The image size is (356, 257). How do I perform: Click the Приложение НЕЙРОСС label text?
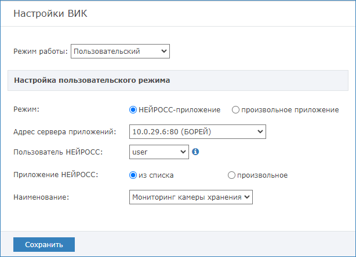click(x=56, y=175)
